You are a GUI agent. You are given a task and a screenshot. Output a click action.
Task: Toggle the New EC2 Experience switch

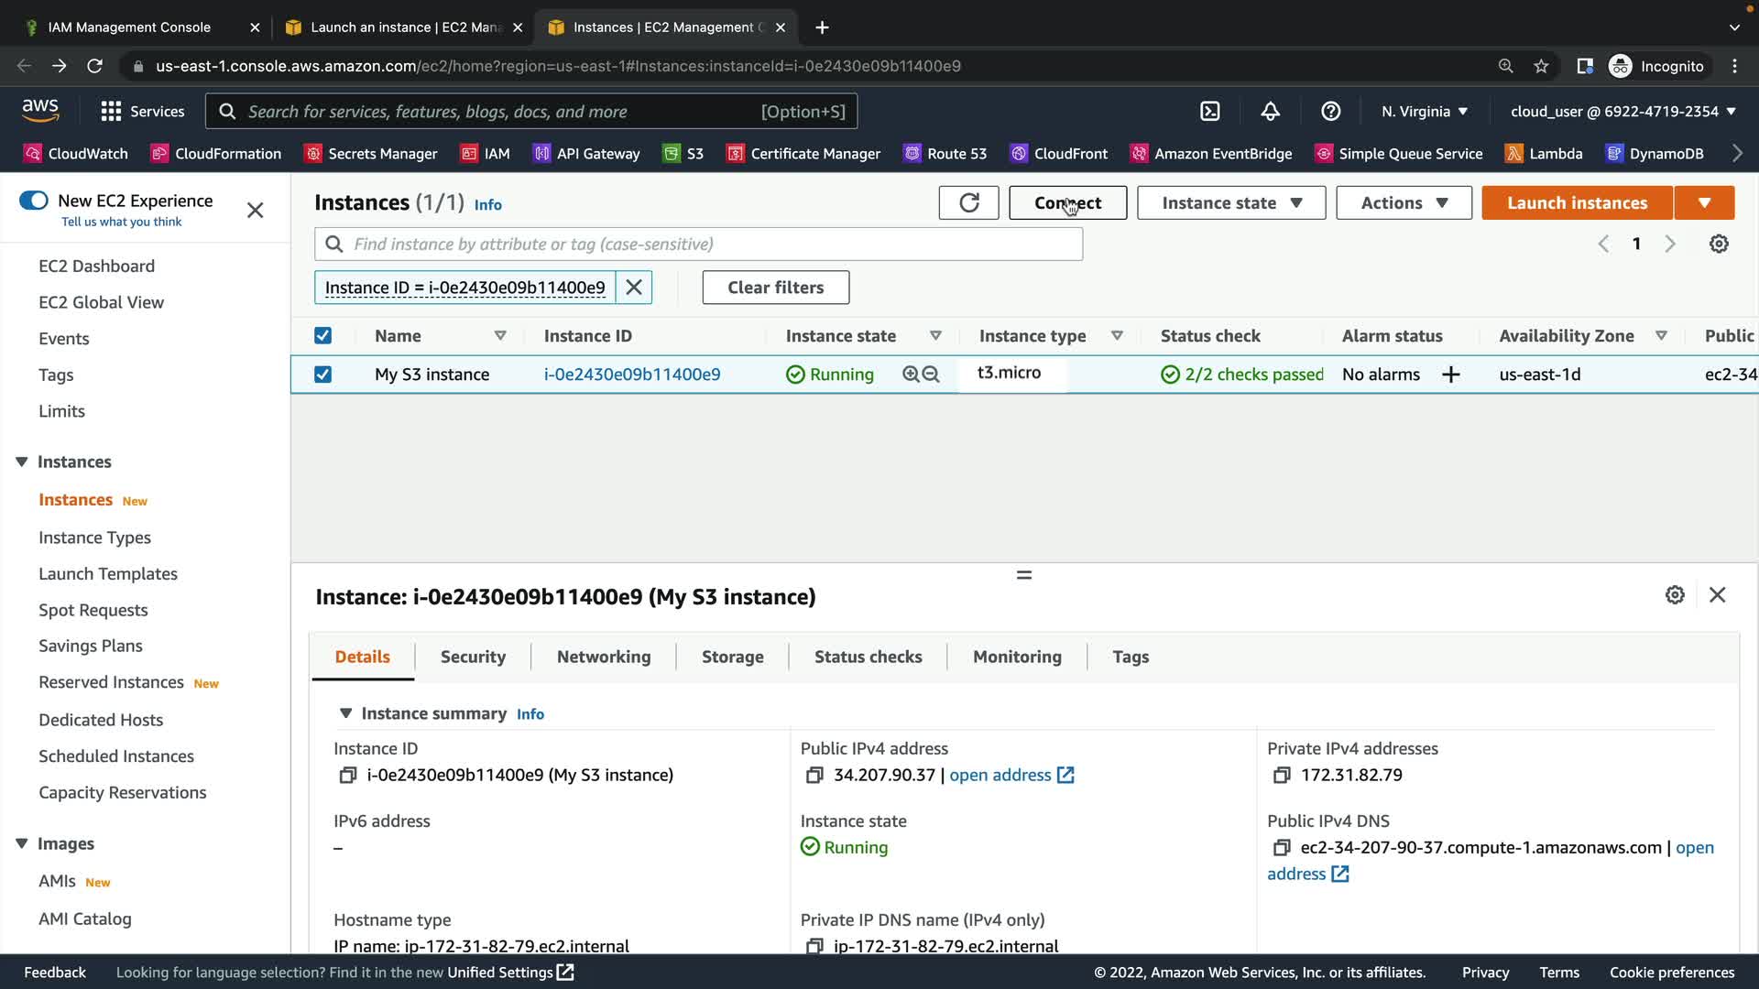(34, 201)
